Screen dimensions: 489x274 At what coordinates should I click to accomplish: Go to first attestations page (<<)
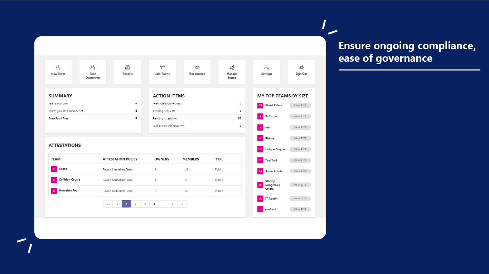pyautogui.click(x=108, y=204)
